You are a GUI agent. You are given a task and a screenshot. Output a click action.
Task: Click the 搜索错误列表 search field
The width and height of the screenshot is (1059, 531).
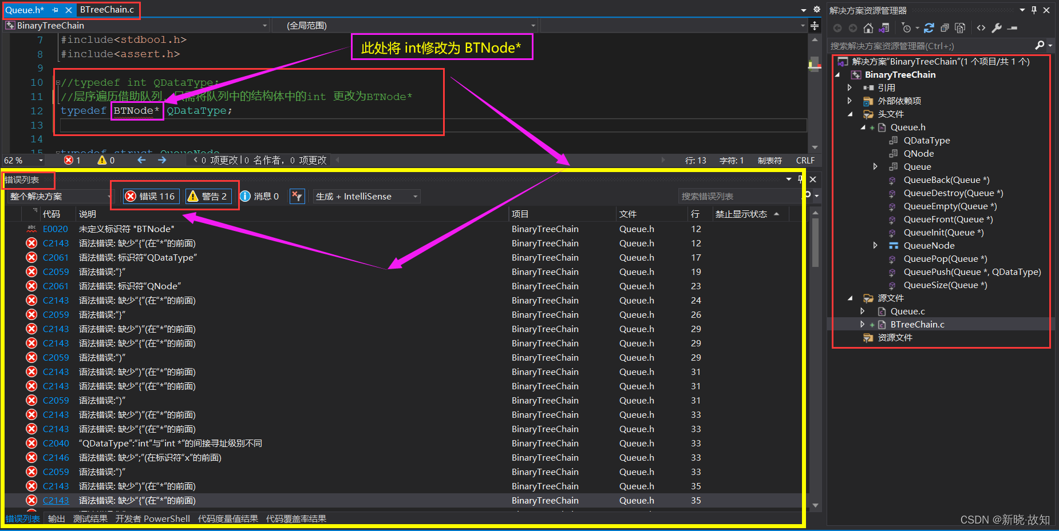pyautogui.click(x=740, y=197)
